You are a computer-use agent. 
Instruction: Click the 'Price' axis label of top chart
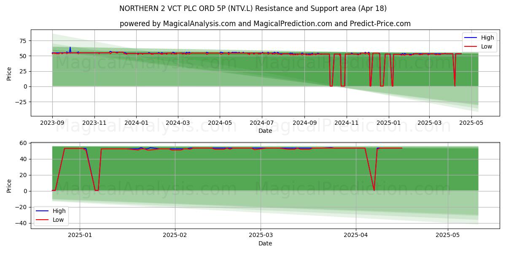(9, 73)
